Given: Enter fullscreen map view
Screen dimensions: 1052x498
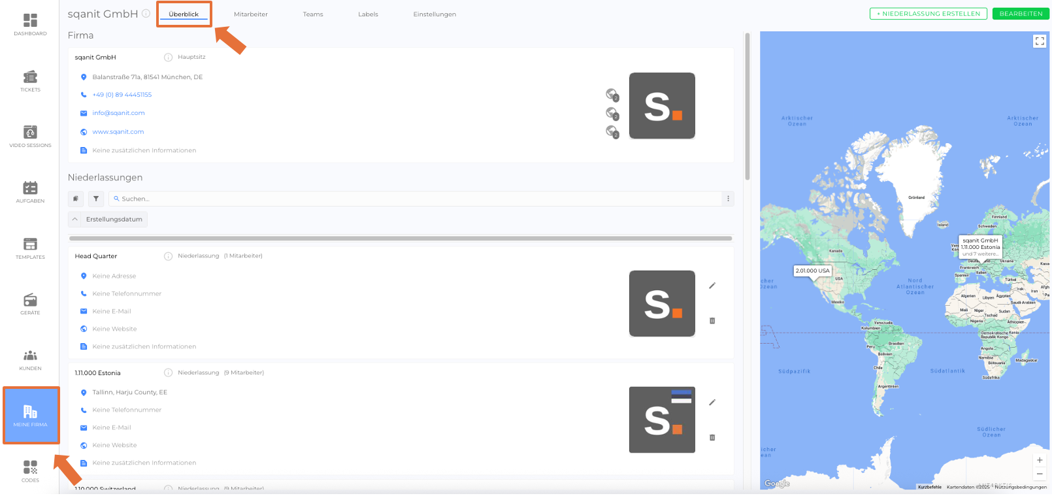Looking at the screenshot, I should point(1040,41).
